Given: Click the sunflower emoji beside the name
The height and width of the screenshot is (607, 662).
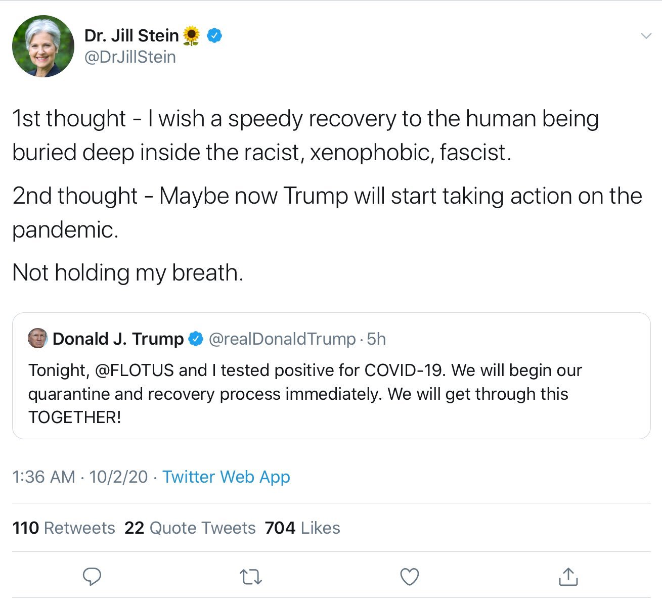Looking at the screenshot, I should (x=191, y=35).
